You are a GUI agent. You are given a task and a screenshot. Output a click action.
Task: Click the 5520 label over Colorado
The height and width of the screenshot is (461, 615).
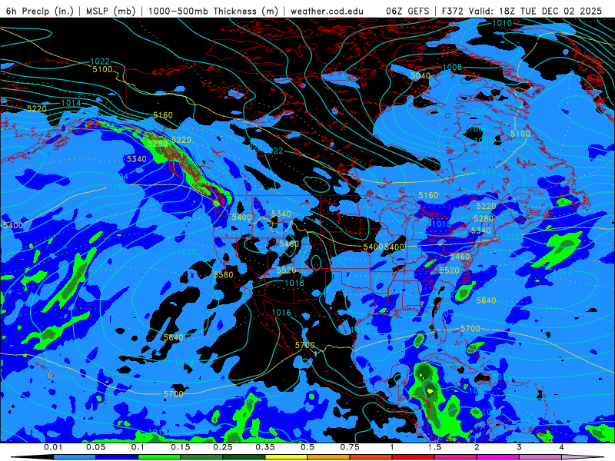(x=286, y=270)
